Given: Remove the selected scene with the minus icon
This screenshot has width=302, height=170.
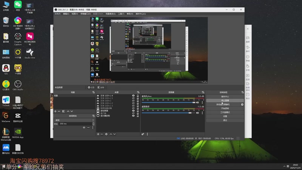Looking at the screenshot, I should [59, 111].
